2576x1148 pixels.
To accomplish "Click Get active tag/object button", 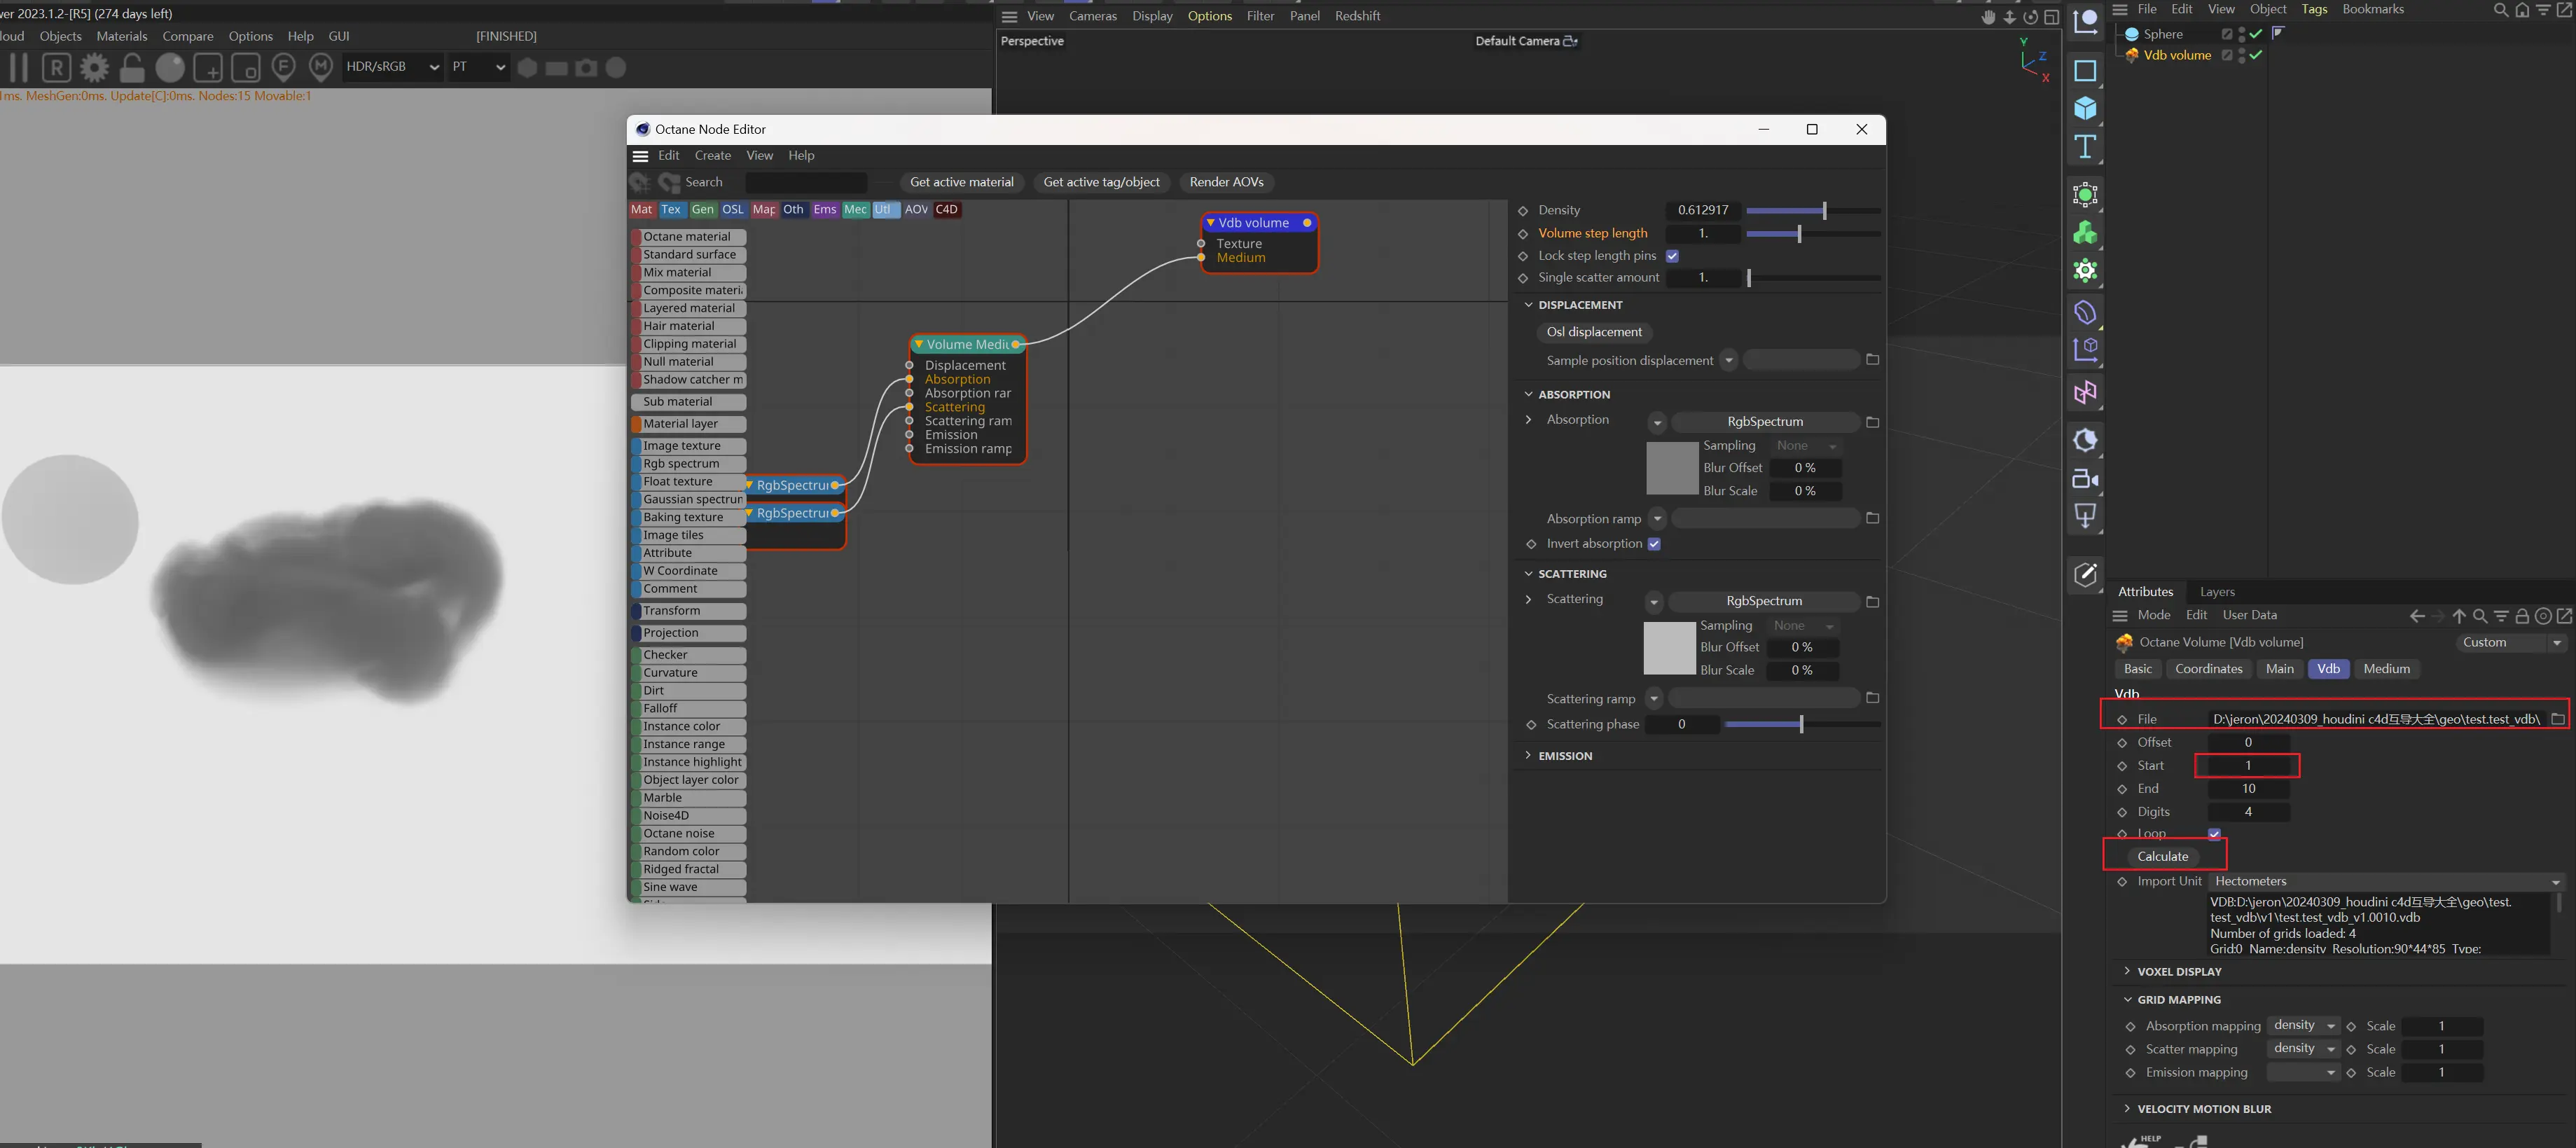I will click(1101, 182).
